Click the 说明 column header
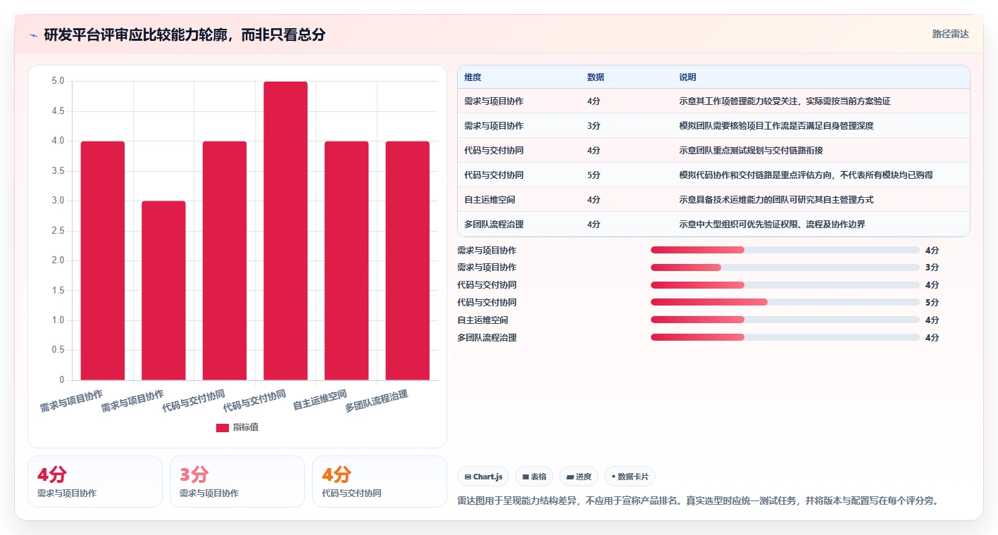998x535 pixels. pyautogui.click(x=687, y=77)
